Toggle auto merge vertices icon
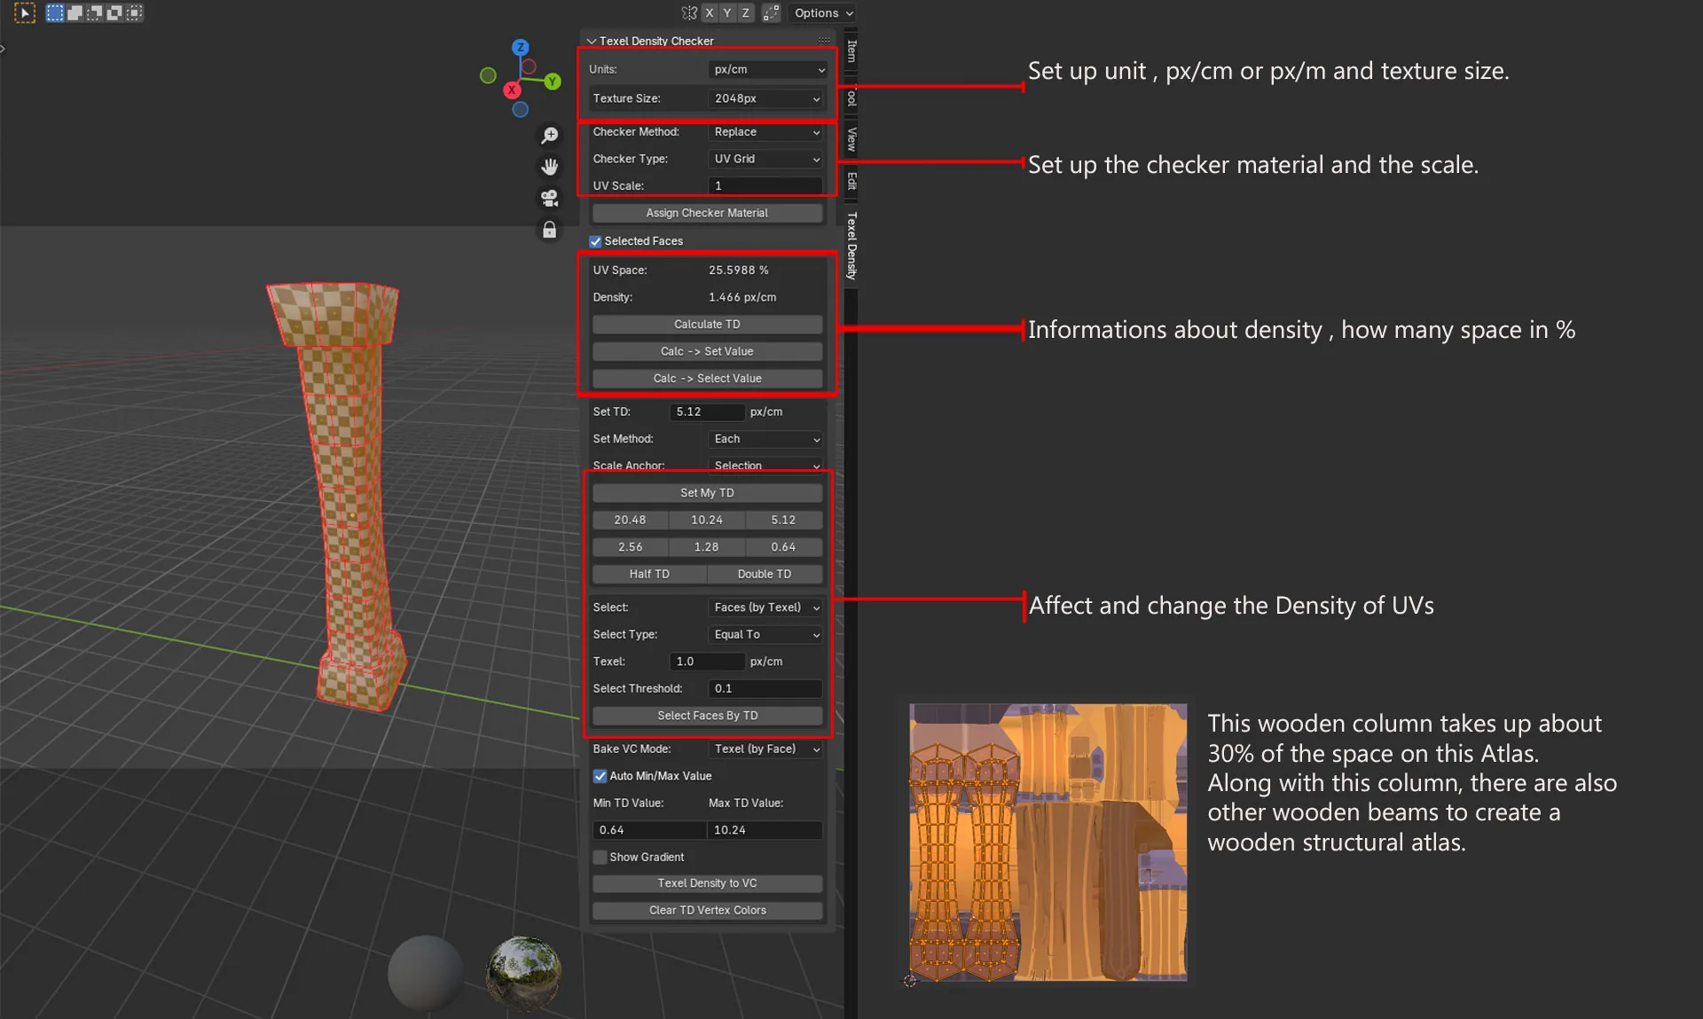Viewport: 1703px width, 1019px height. pos(771,12)
